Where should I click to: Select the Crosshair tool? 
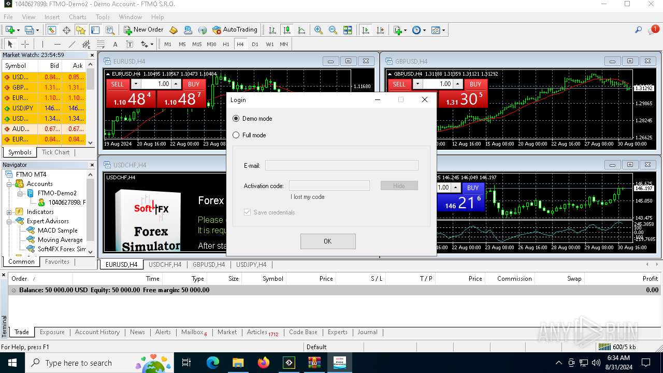(24, 44)
